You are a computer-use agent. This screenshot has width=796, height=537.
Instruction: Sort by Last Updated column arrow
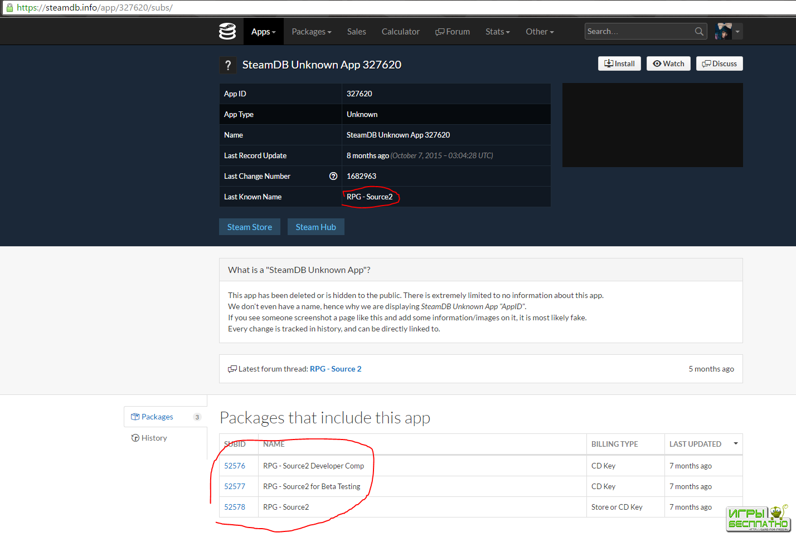tap(736, 443)
